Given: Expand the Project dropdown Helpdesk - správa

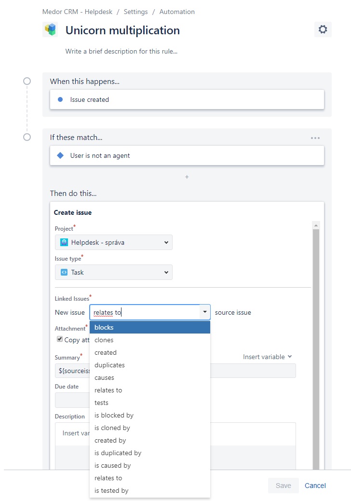Looking at the screenshot, I should [x=114, y=242].
